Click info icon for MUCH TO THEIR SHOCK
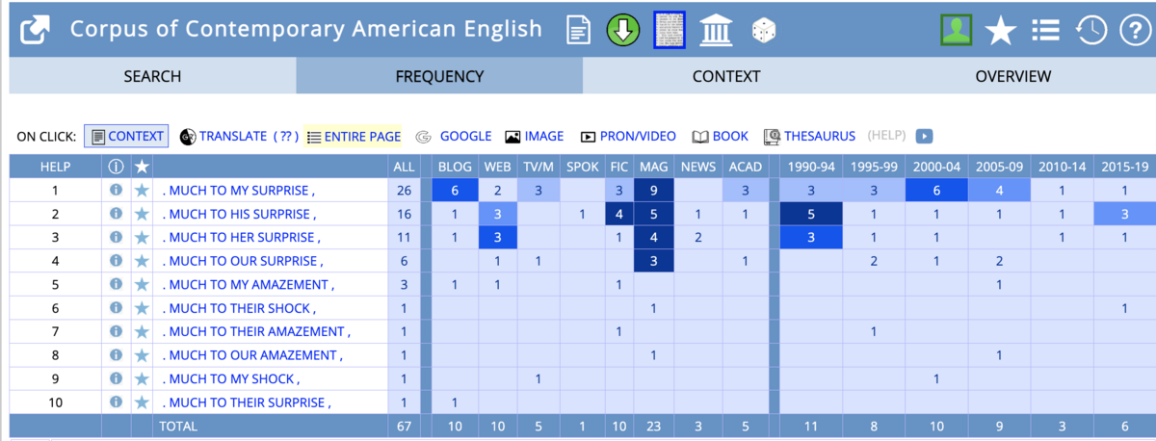This screenshot has width=1156, height=441. pos(117,308)
